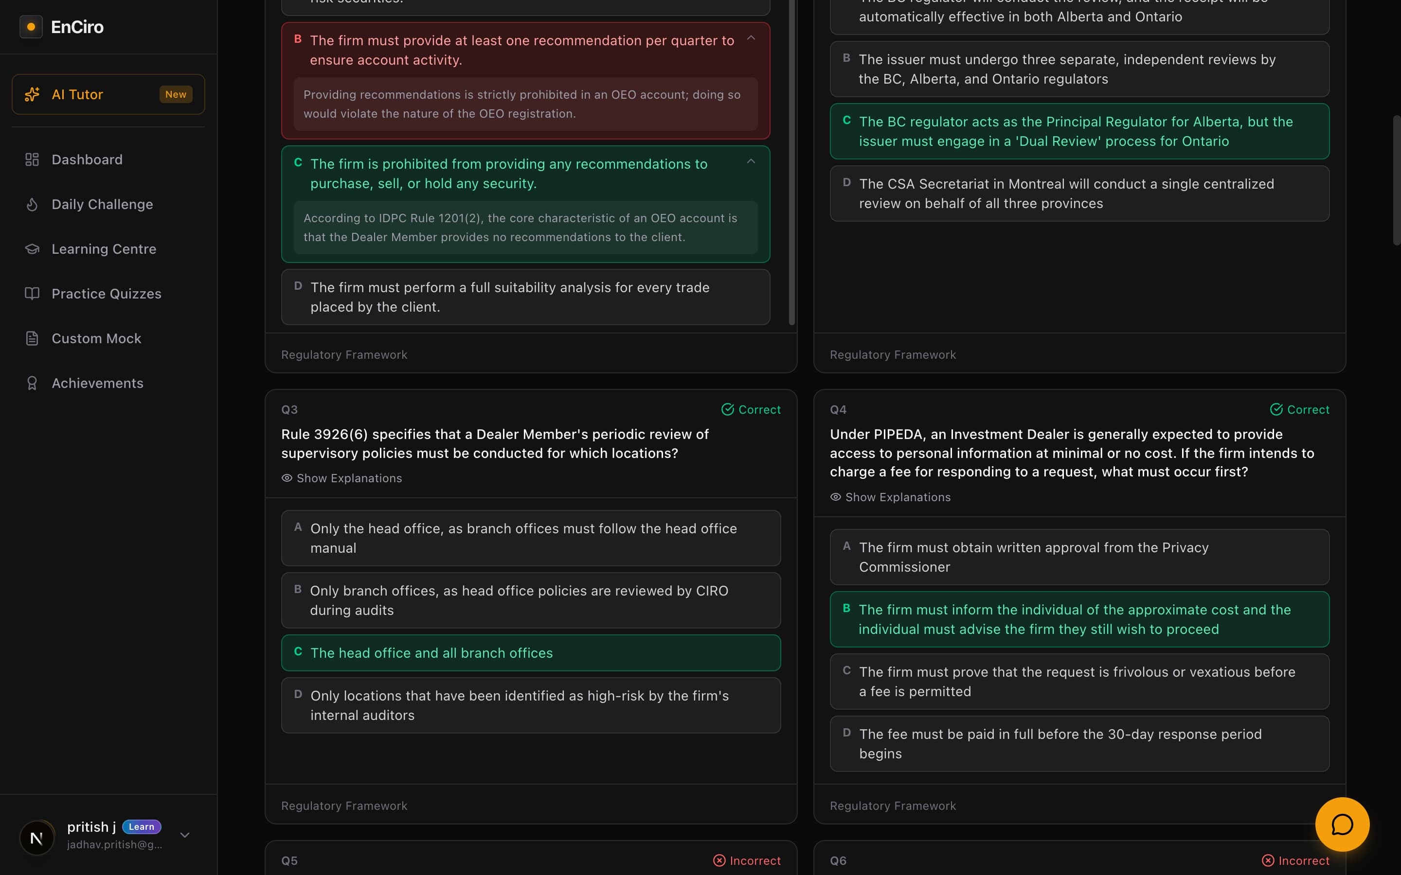Open Daily Challenge via its flame icon
The height and width of the screenshot is (875, 1401).
click(32, 204)
